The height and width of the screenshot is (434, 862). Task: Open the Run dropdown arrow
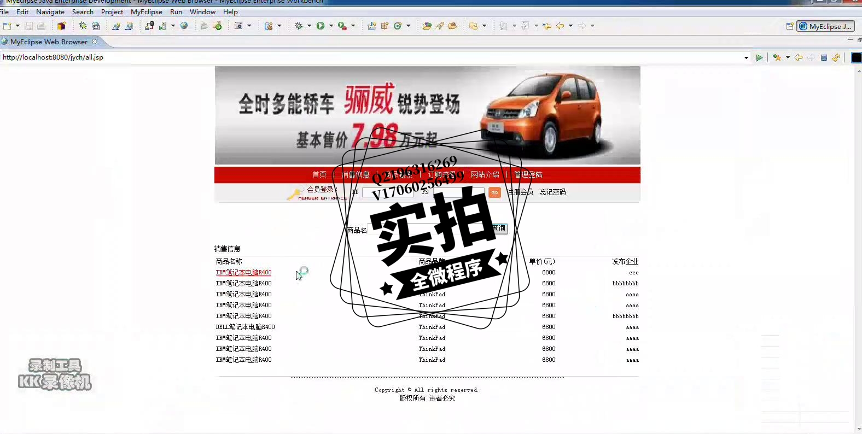pos(331,26)
